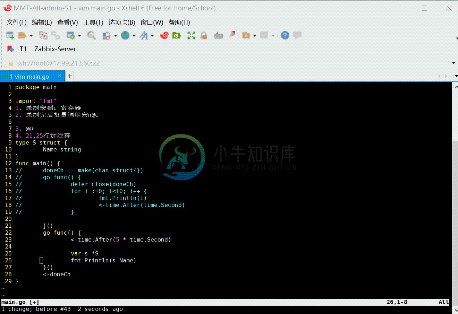Click the Highlight marker pen icon
Viewport: 458px width, 314px height.
point(231,35)
